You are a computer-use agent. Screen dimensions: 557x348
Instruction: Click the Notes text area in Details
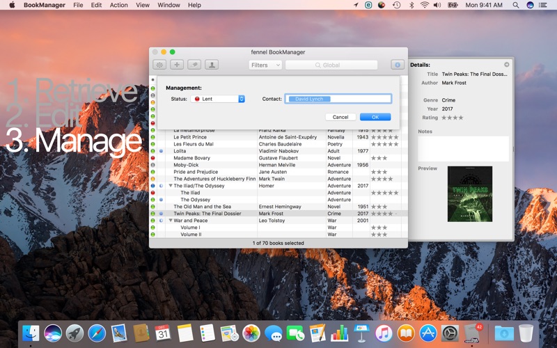pyautogui.click(x=463, y=149)
